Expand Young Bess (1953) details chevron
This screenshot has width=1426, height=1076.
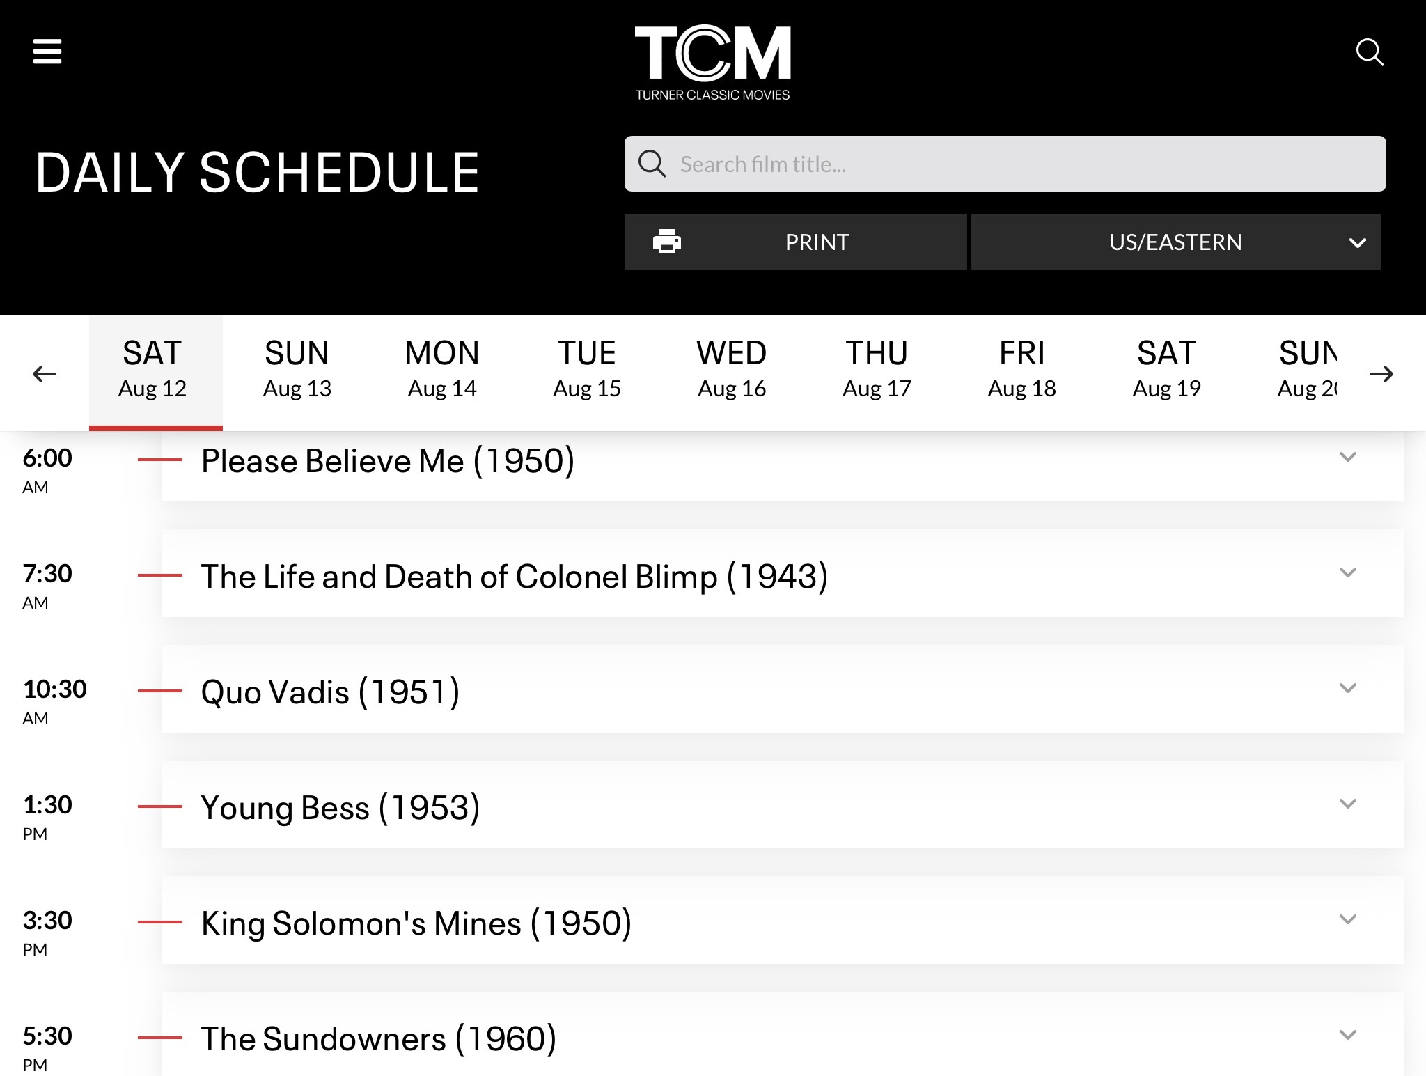click(x=1348, y=804)
